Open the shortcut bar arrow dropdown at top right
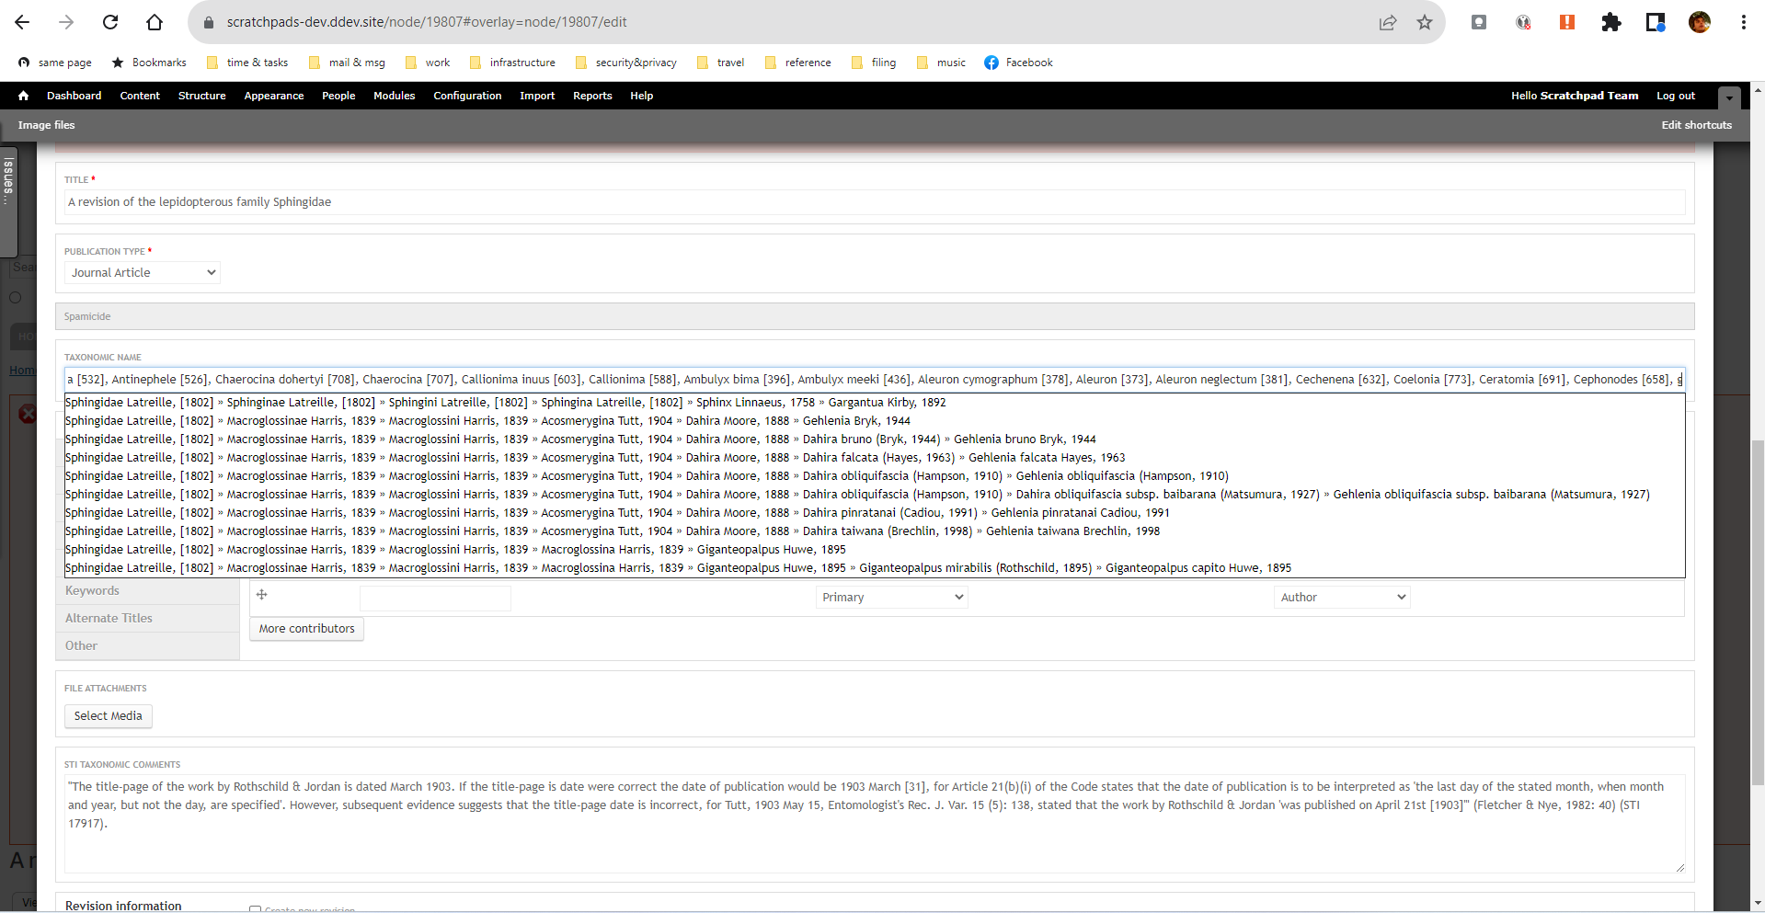This screenshot has width=1765, height=913. [x=1729, y=97]
